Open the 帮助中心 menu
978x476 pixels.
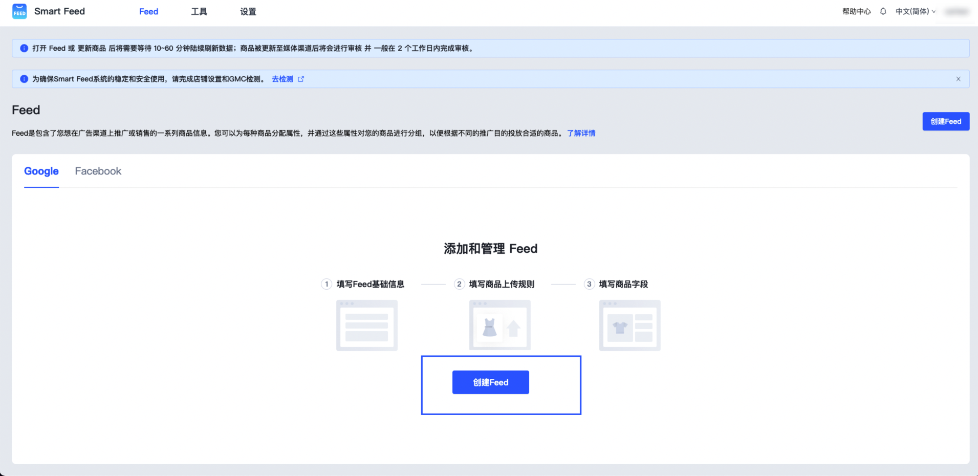tap(856, 11)
